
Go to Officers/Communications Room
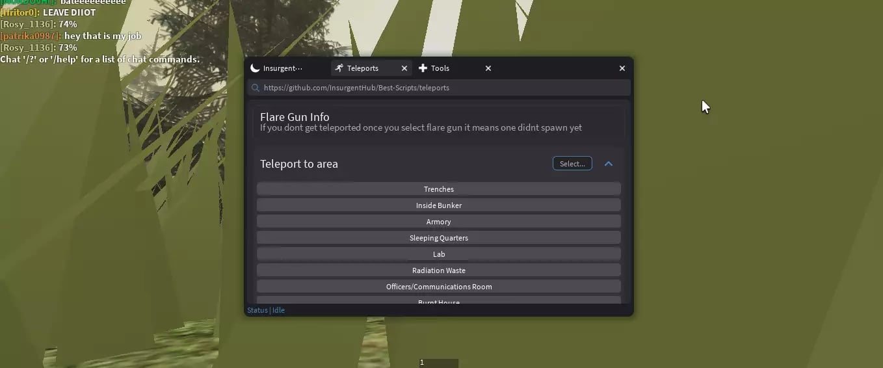click(439, 287)
